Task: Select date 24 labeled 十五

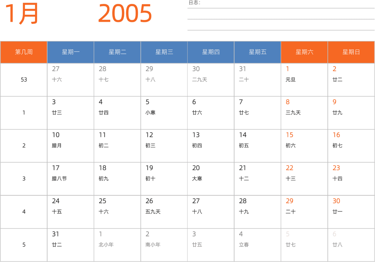Action: click(71, 212)
